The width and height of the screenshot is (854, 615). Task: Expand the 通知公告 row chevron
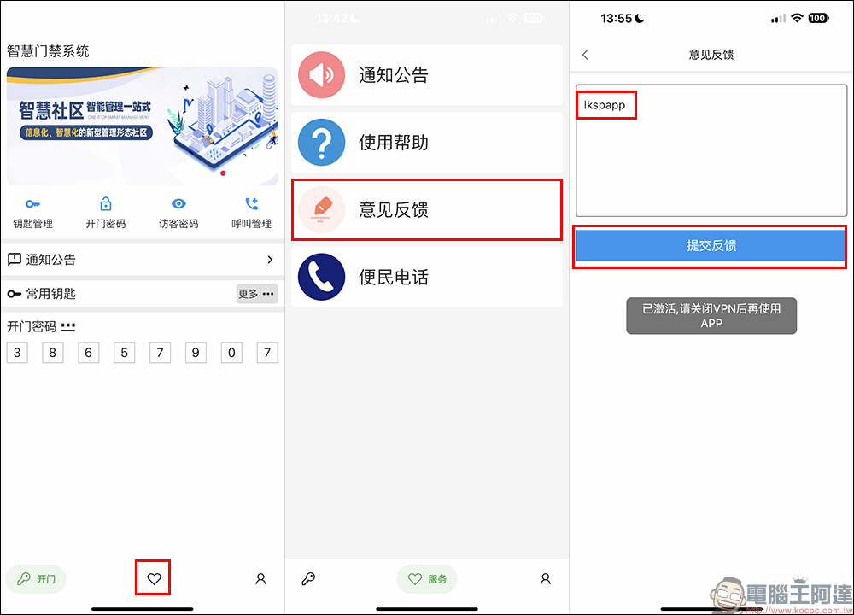[270, 260]
